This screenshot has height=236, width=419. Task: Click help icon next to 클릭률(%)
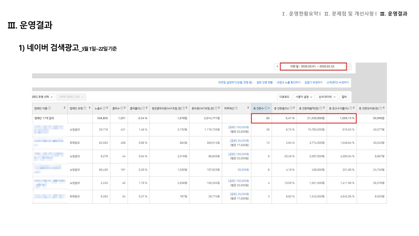click(x=143, y=108)
